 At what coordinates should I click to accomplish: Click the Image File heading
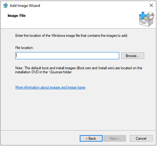(17, 16)
